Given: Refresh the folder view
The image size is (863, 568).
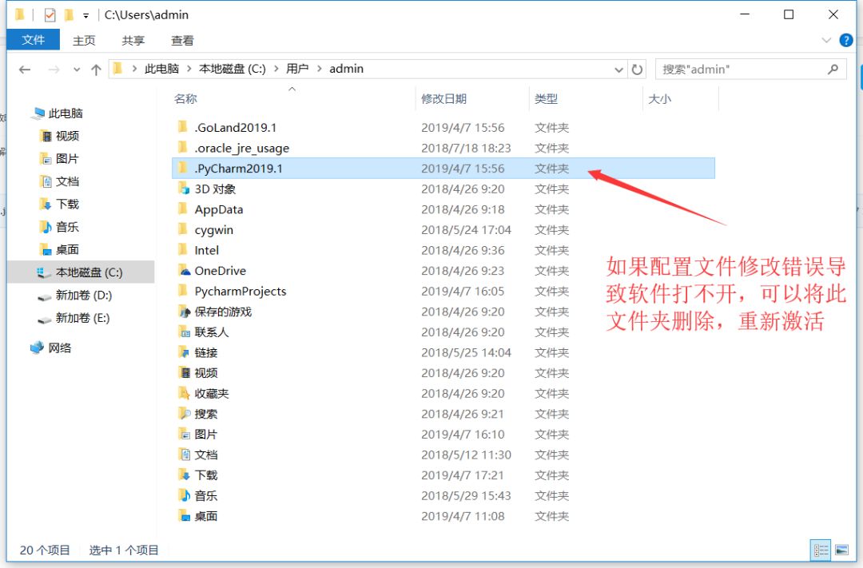Looking at the screenshot, I should pyautogui.click(x=638, y=69).
